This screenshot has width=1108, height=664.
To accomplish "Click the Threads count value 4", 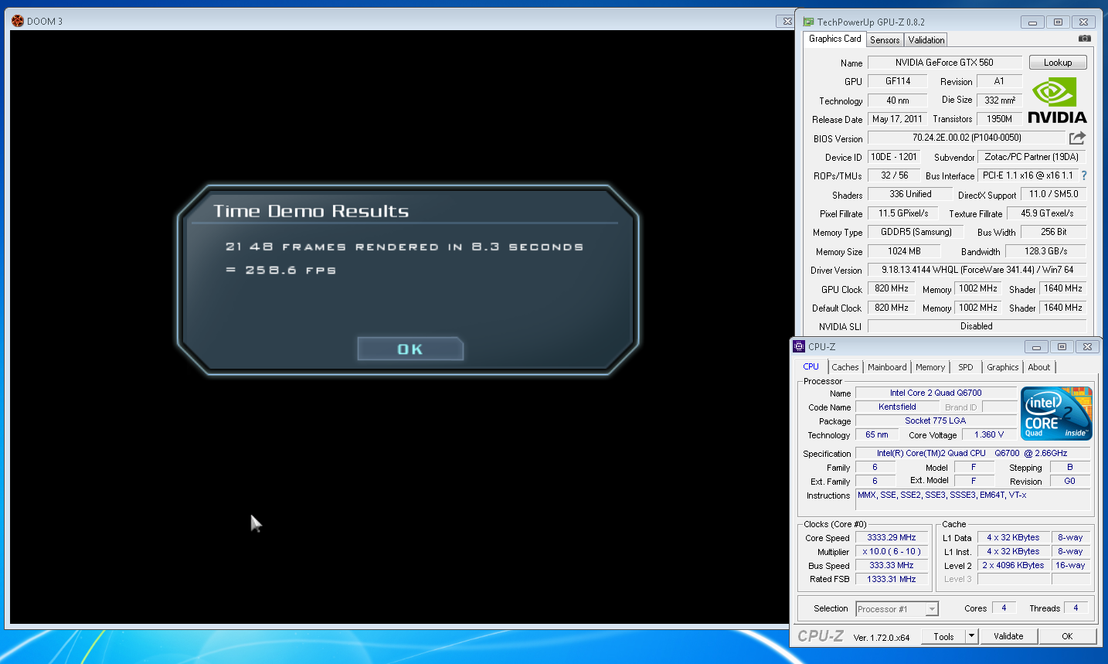I will pyautogui.click(x=1076, y=608).
